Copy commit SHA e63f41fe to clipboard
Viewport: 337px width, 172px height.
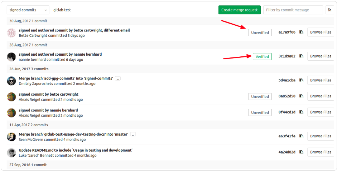pos(302,136)
